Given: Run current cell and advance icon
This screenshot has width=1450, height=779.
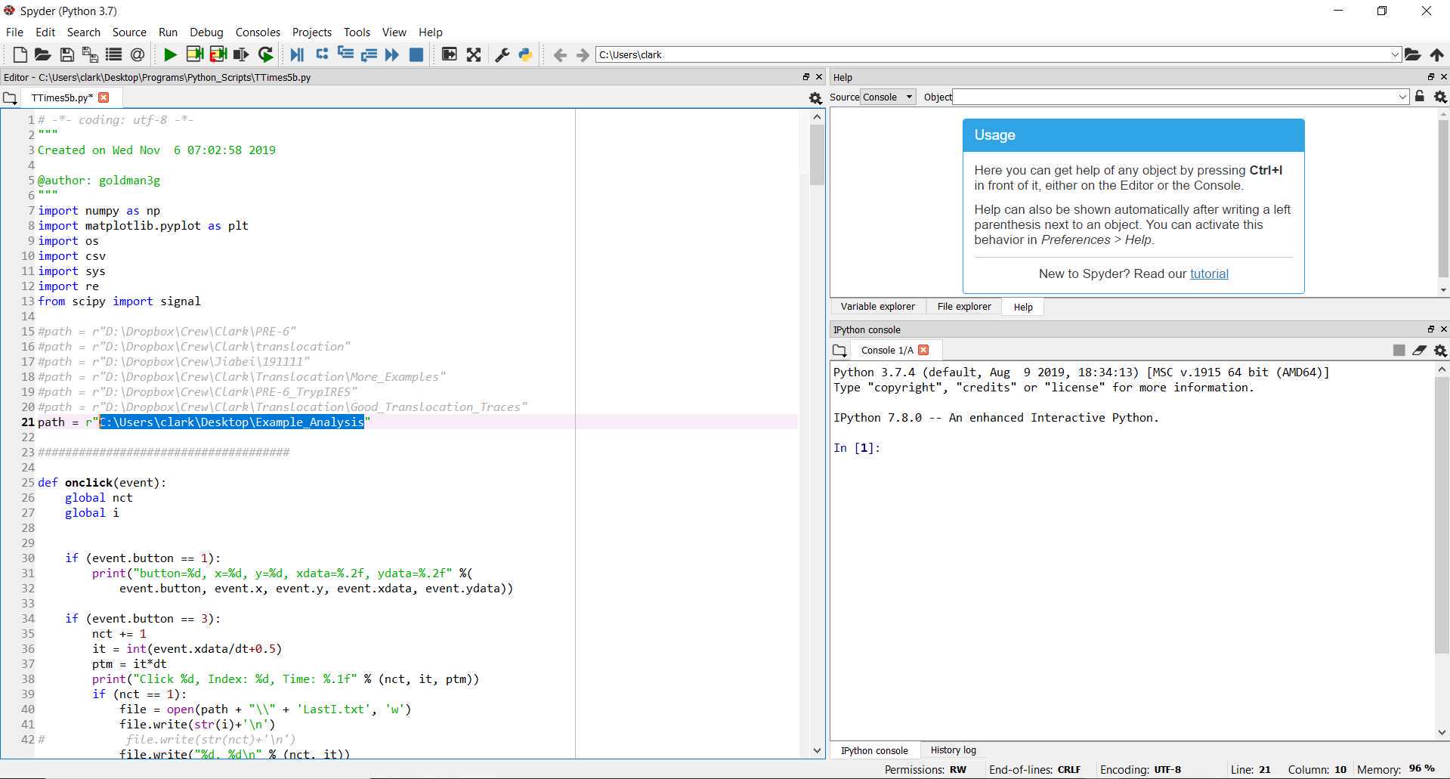Looking at the screenshot, I should tap(218, 54).
